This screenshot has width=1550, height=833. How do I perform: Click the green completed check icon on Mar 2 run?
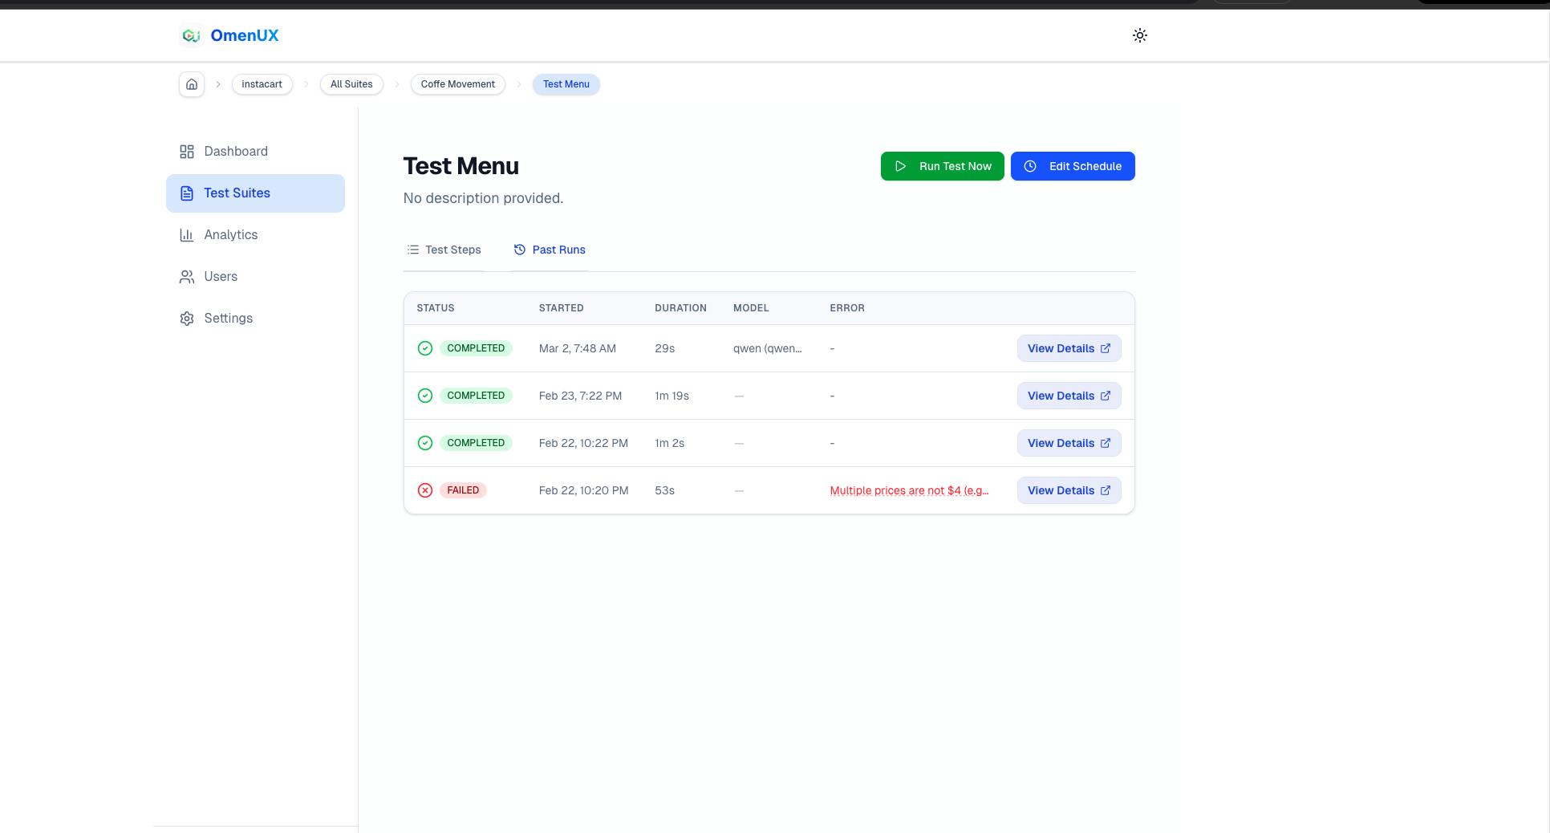click(x=425, y=348)
